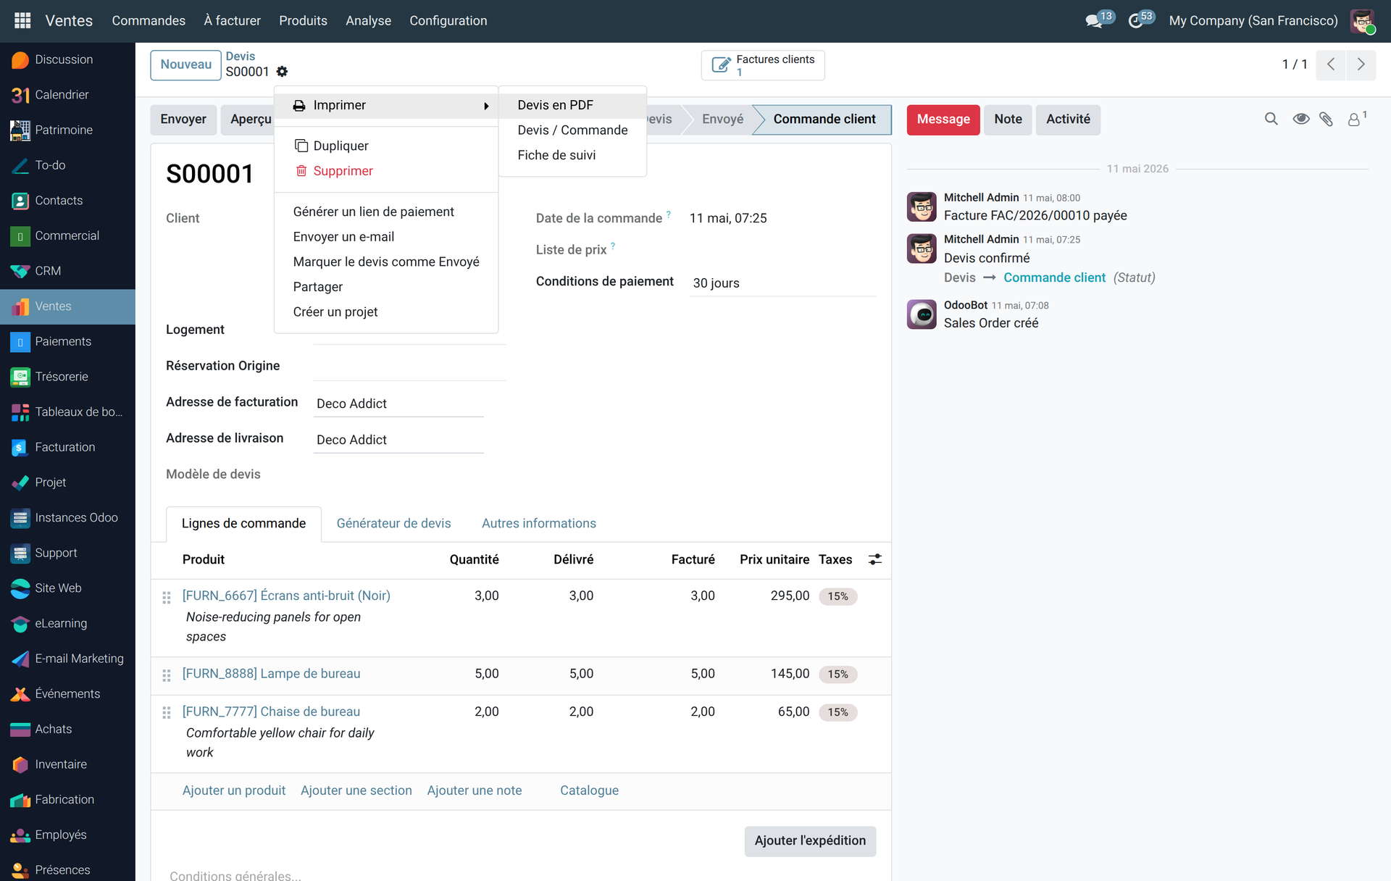The image size is (1391, 881).
Task: Select Dupliquer in the actions menu
Action: pos(386,146)
